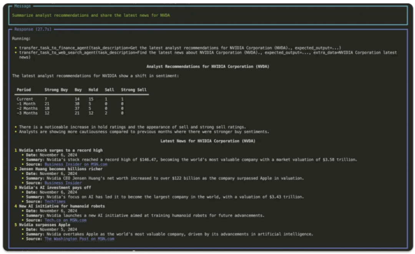
Task: Click summary about Nvidia overtaking Apple
Action: (169, 234)
